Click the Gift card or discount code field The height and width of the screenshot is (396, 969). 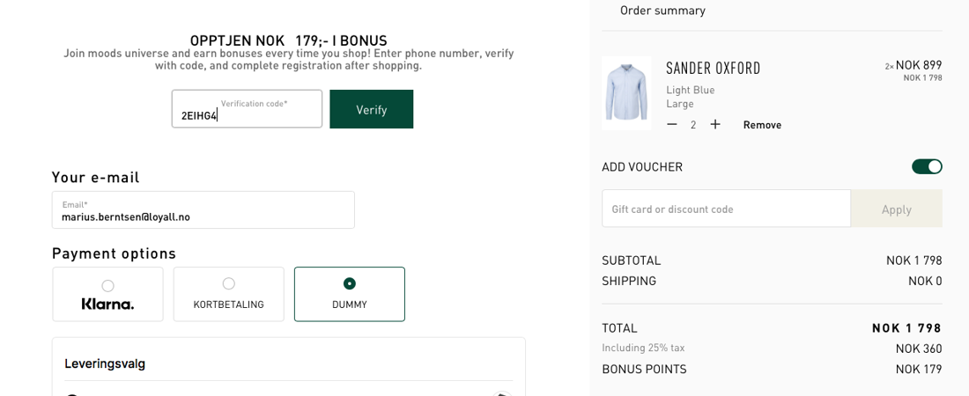(x=726, y=209)
